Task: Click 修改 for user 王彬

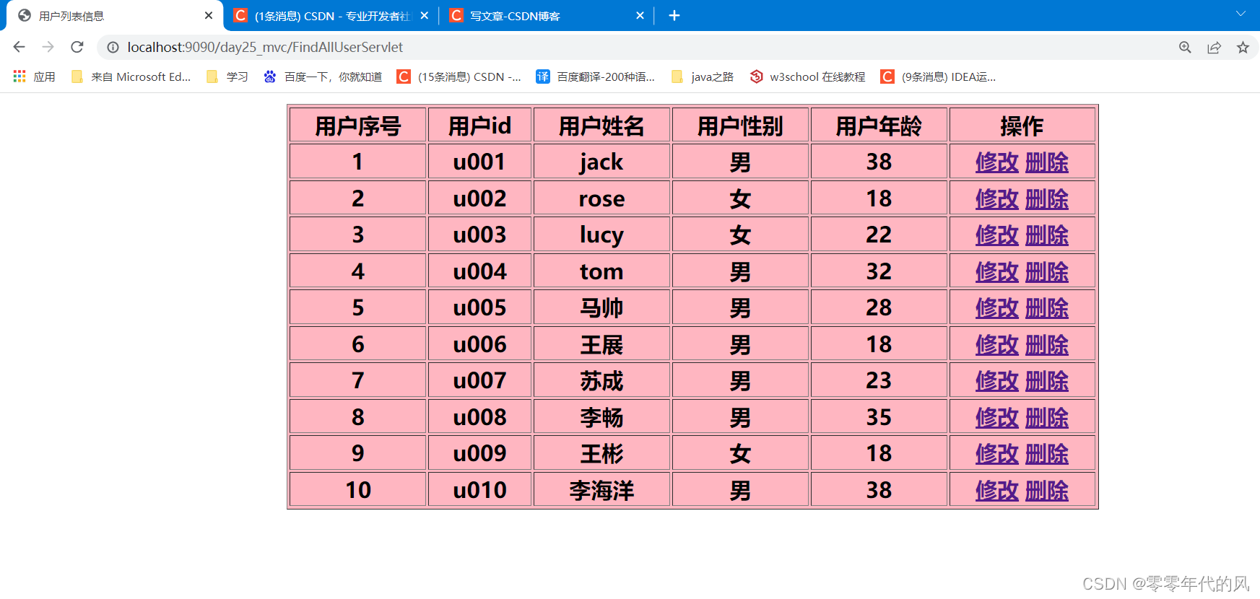Action: coord(996,454)
